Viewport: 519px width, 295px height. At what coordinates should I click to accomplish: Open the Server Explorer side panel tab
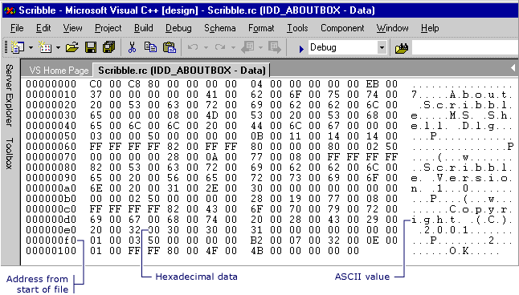pos(10,95)
